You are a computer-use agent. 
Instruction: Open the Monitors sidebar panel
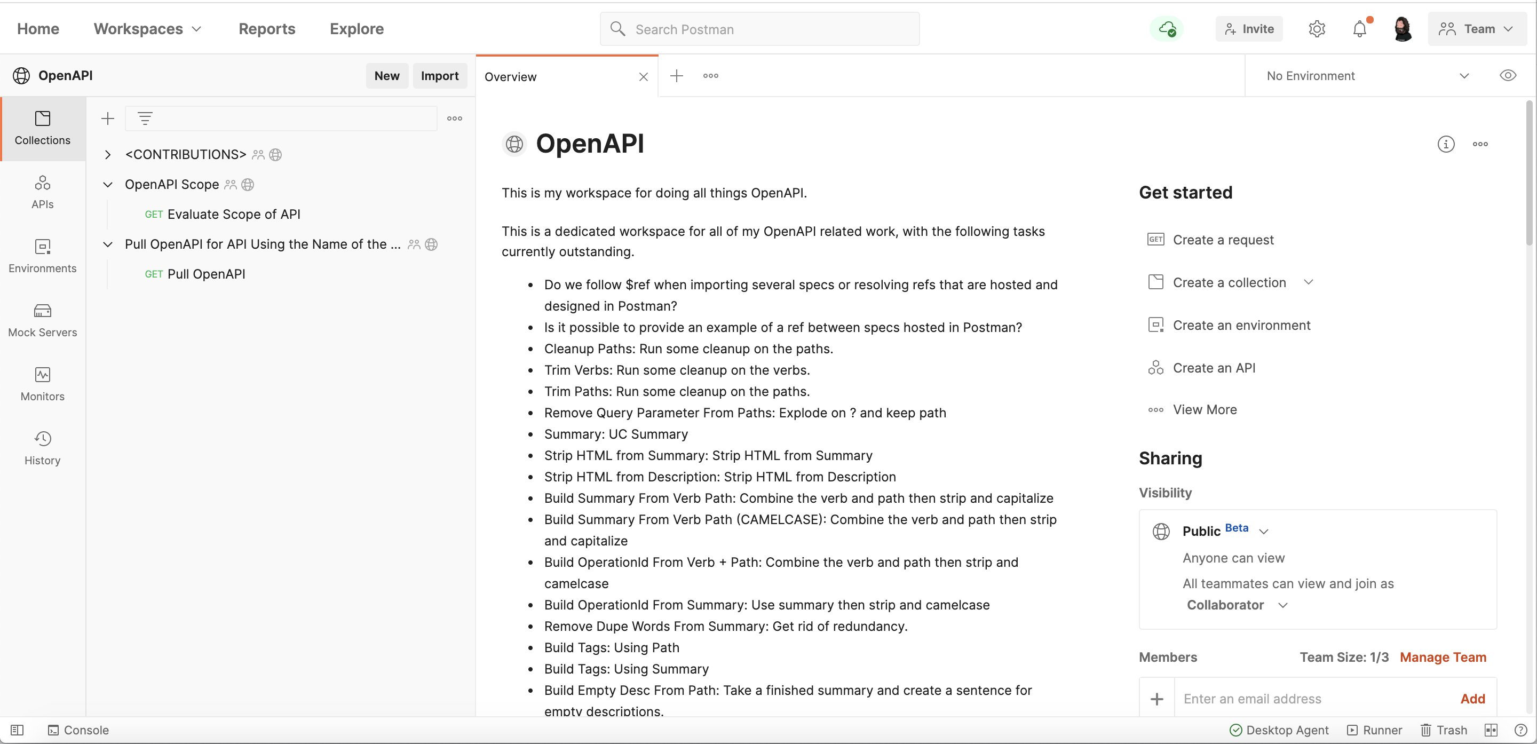[42, 384]
